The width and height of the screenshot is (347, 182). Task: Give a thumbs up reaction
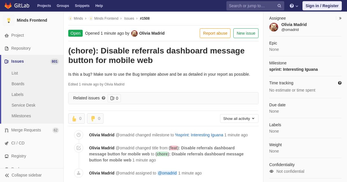(76, 118)
